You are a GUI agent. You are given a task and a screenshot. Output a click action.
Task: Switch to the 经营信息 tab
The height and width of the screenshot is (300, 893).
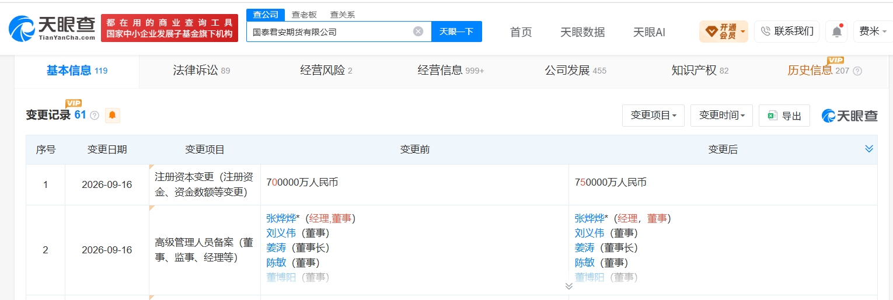pyautogui.click(x=451, y=71)
